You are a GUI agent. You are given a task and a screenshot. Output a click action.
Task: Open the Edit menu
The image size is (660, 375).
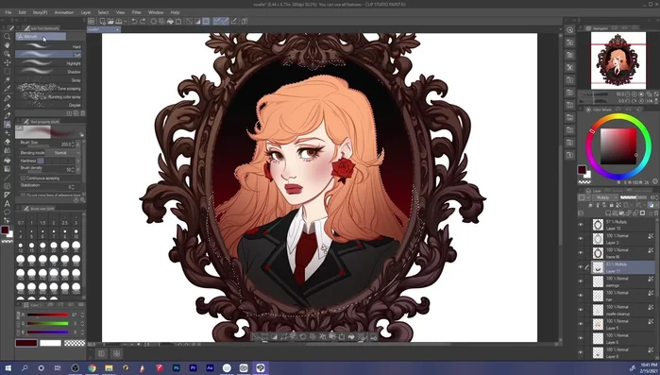[22, 12]
